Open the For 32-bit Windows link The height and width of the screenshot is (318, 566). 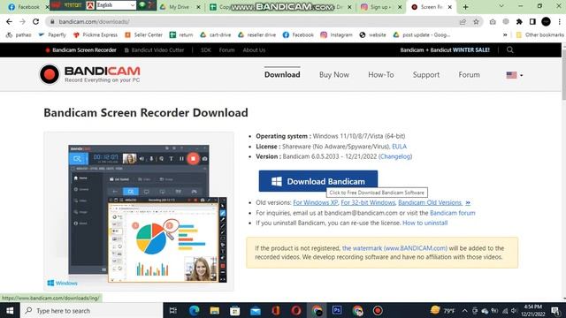tap(368, 202)
